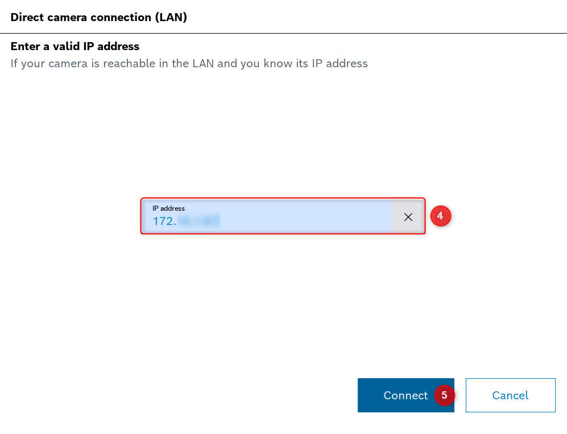Place cursor on "172." text in field
567x434 pixels.
click(164, 221)
